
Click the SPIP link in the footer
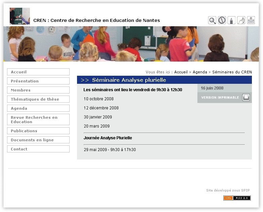click(x=246, y=190)
